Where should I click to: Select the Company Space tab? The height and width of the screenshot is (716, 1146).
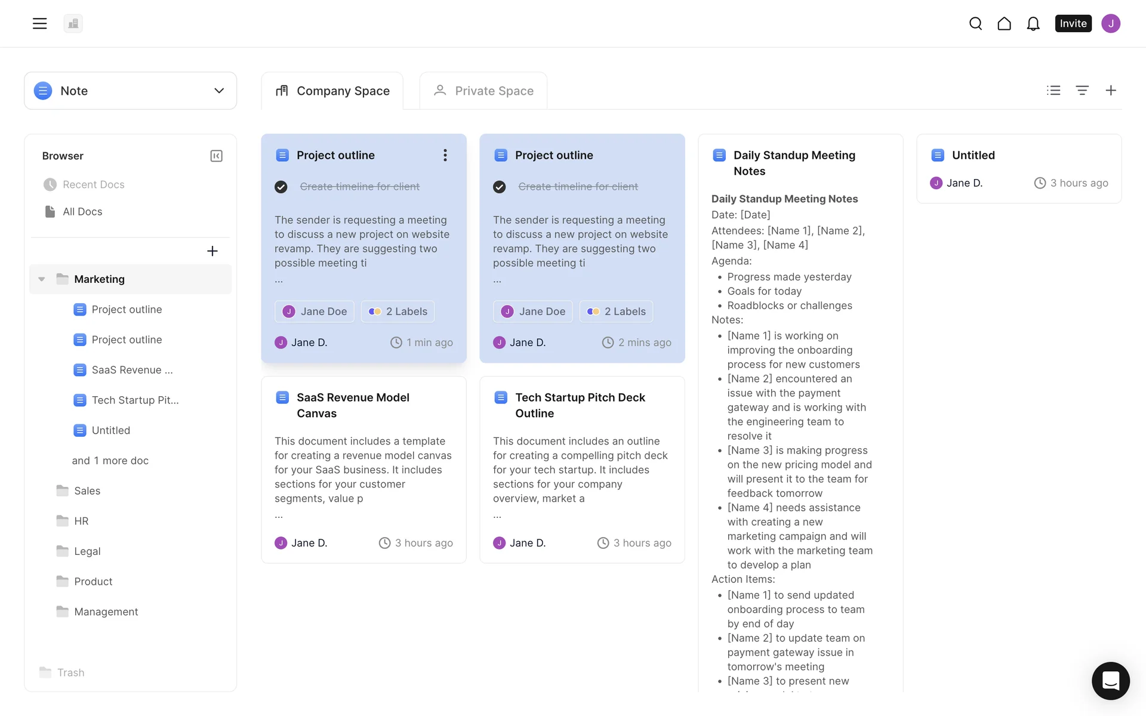pyautogui.click(x=332, y=91)
